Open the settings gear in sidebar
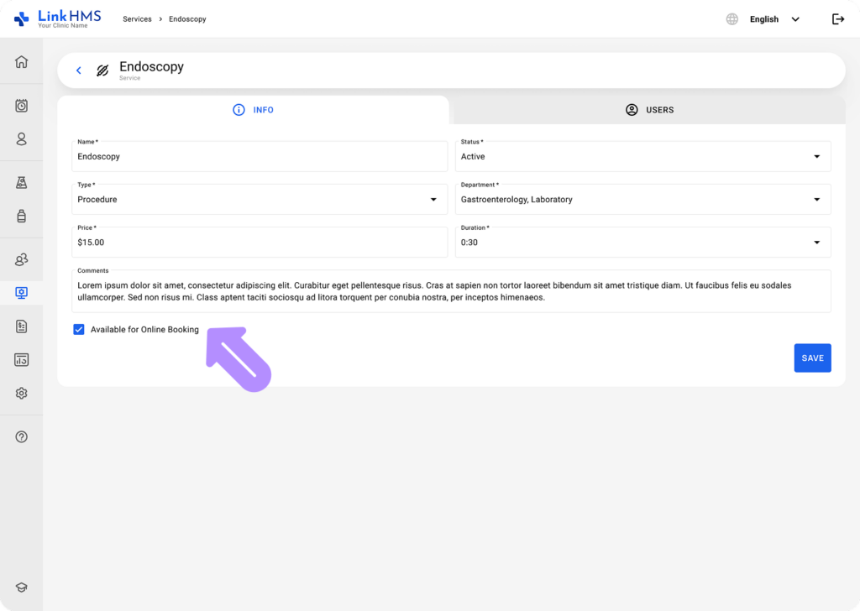Screen dimensions: 860x611 pyautogui.click(x=21, y=394)
